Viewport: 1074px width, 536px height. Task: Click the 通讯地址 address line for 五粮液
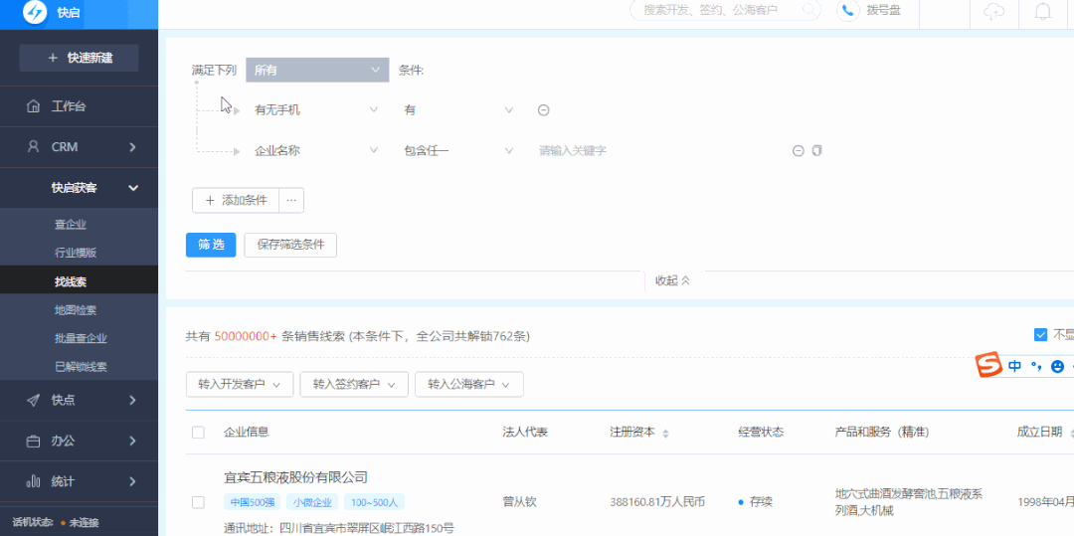click(339, 528)
